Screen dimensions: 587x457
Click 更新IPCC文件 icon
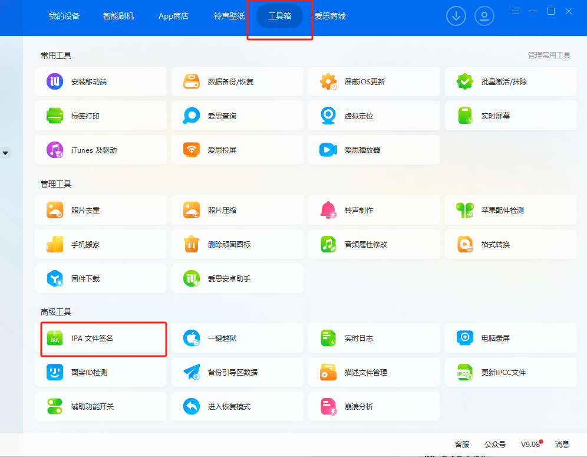coord(464,372)
